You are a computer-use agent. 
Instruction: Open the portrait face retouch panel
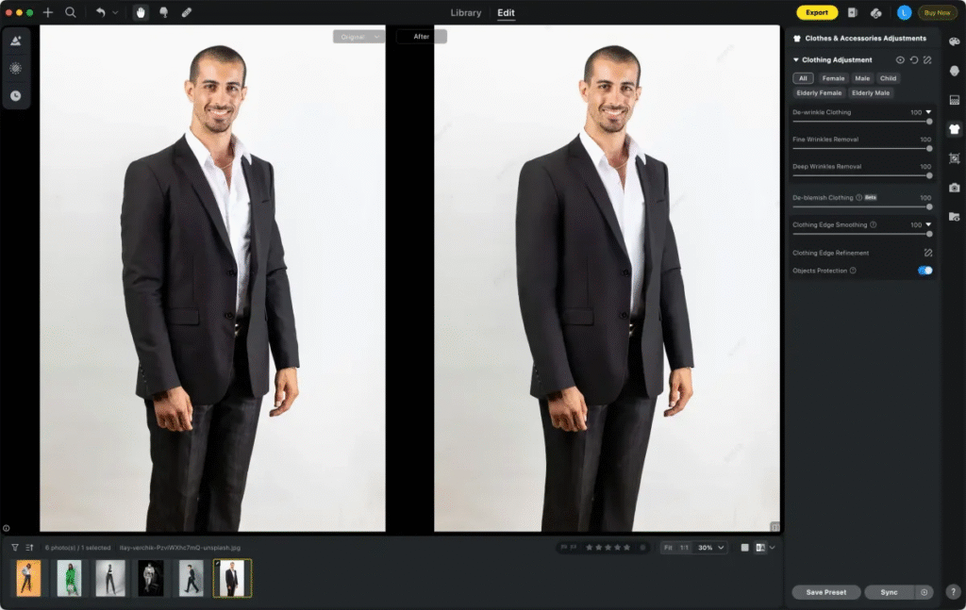(954, 71)
